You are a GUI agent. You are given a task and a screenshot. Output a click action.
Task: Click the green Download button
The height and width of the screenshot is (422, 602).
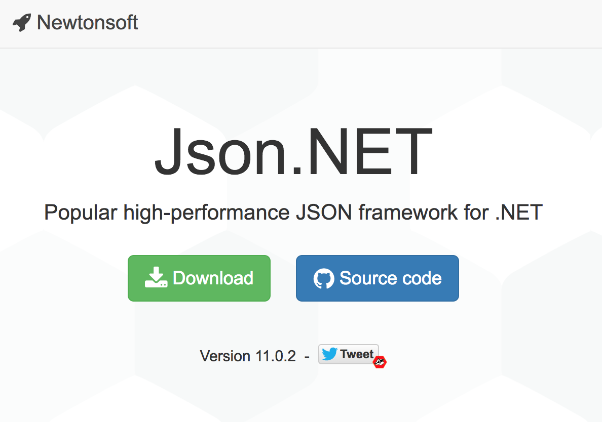199,278
